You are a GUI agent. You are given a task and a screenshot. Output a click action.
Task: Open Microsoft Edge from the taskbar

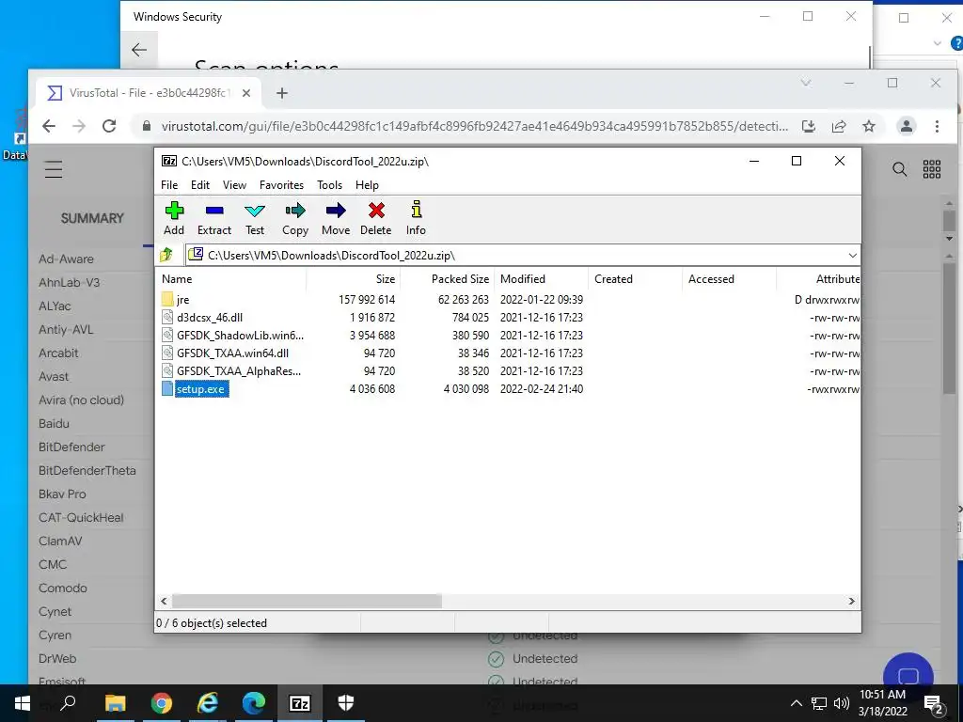(254, 703)
